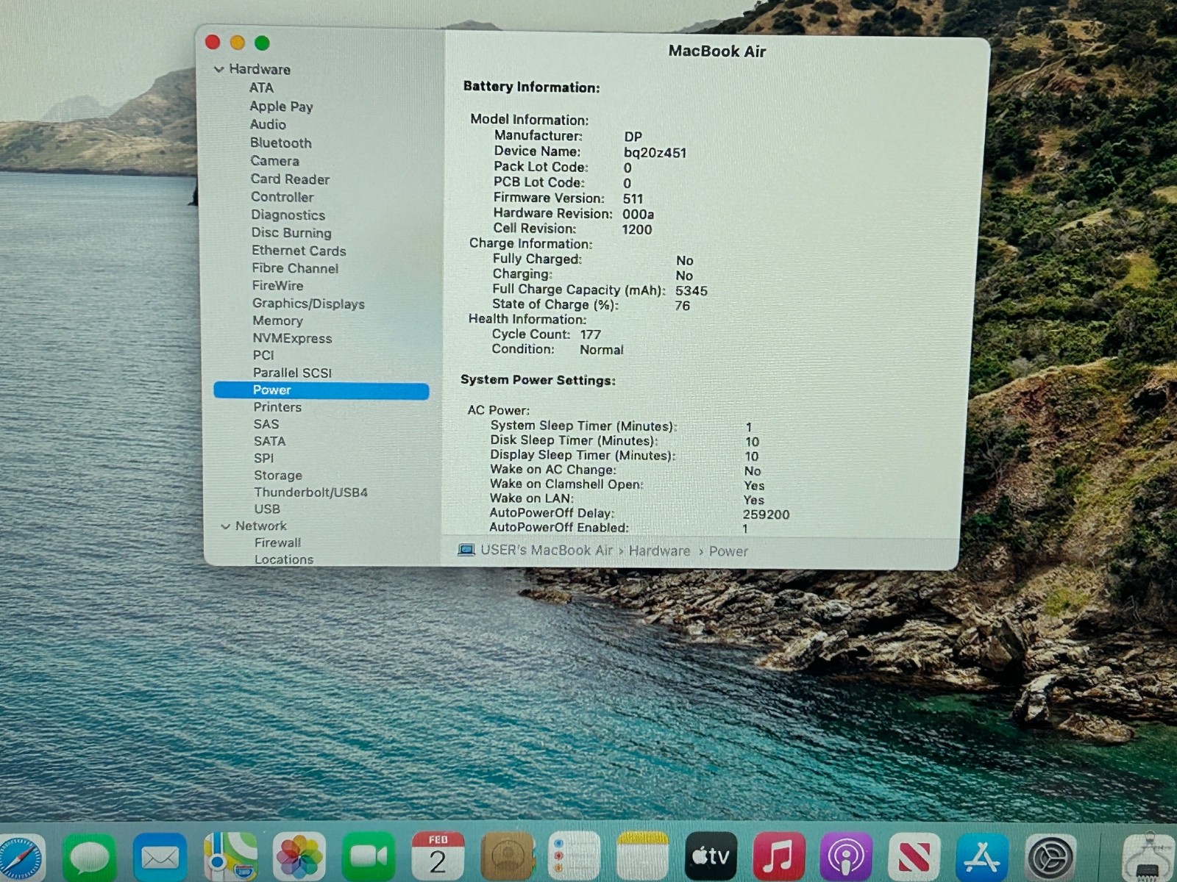Launch the Messages app in dock

(x=90, y=857)
